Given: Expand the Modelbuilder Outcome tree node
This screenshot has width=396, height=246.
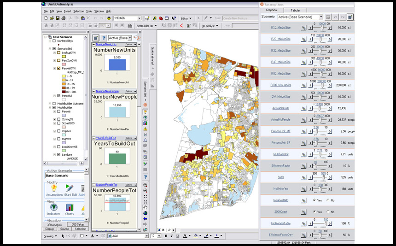Looking at the screenshot, I should [x=50, y=104].
